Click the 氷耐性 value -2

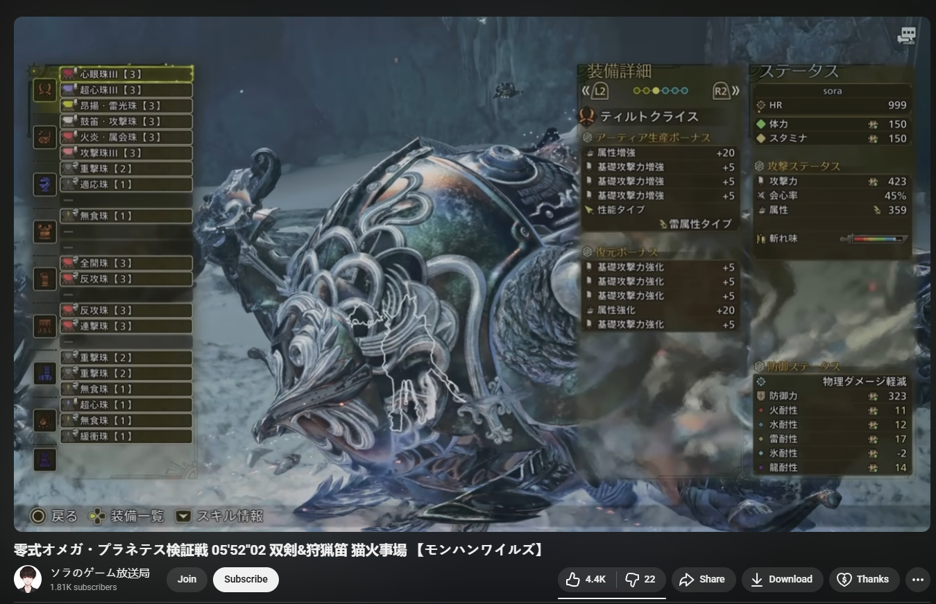point(901,453)
